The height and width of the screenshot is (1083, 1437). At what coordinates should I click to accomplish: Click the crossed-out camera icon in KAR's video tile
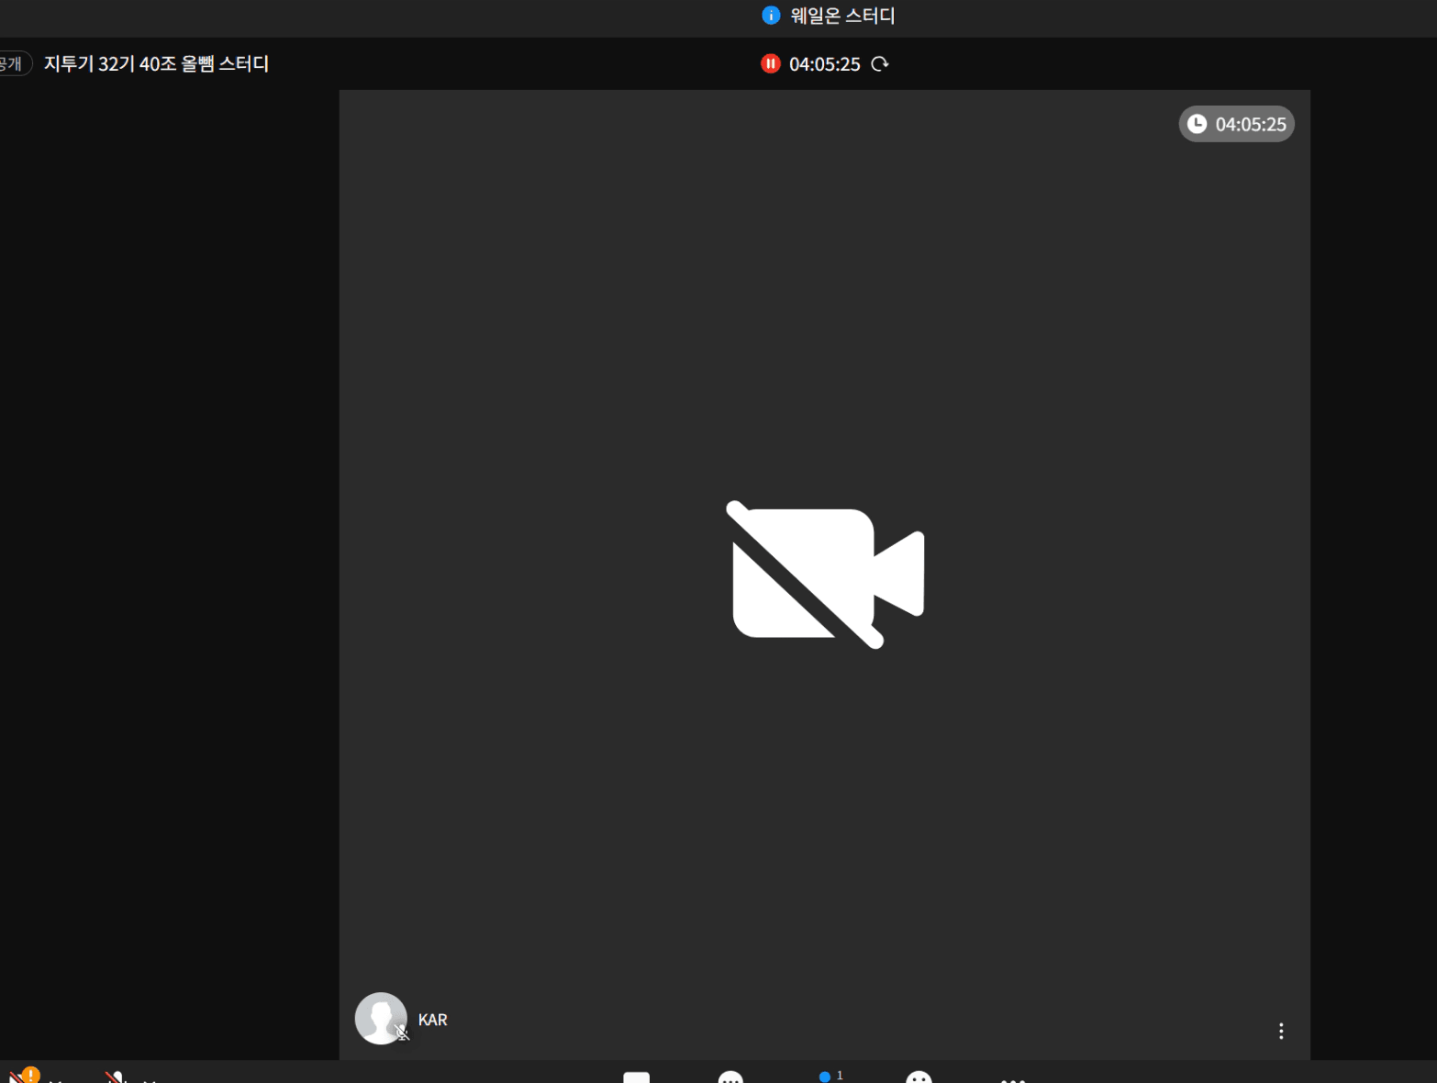point(825,575)
